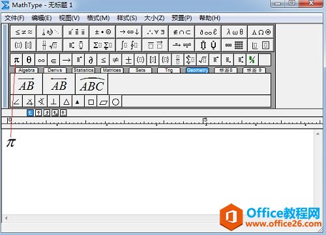The width and height of the screenshot is (326, 235).
Task: Open the fraction and radical templates palette
Action: pos(50,45)
